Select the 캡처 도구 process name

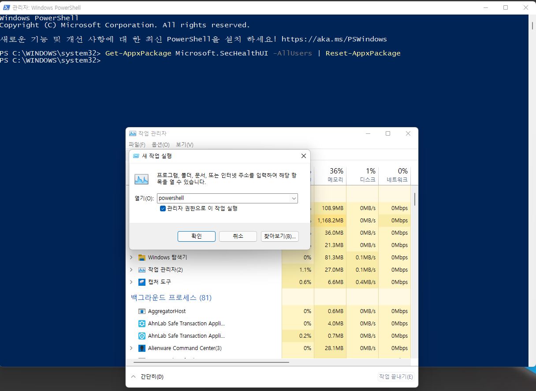point(160,282)
